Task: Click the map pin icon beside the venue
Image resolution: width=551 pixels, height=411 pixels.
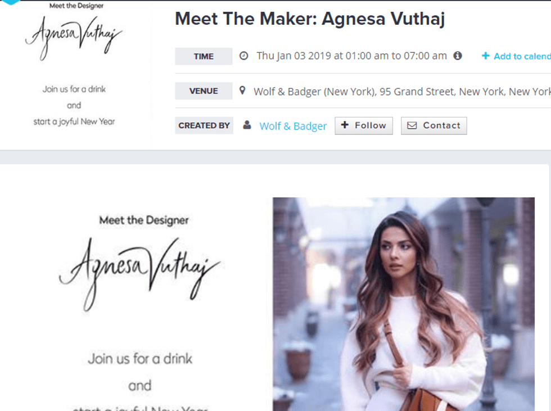Action: (242, 91)
